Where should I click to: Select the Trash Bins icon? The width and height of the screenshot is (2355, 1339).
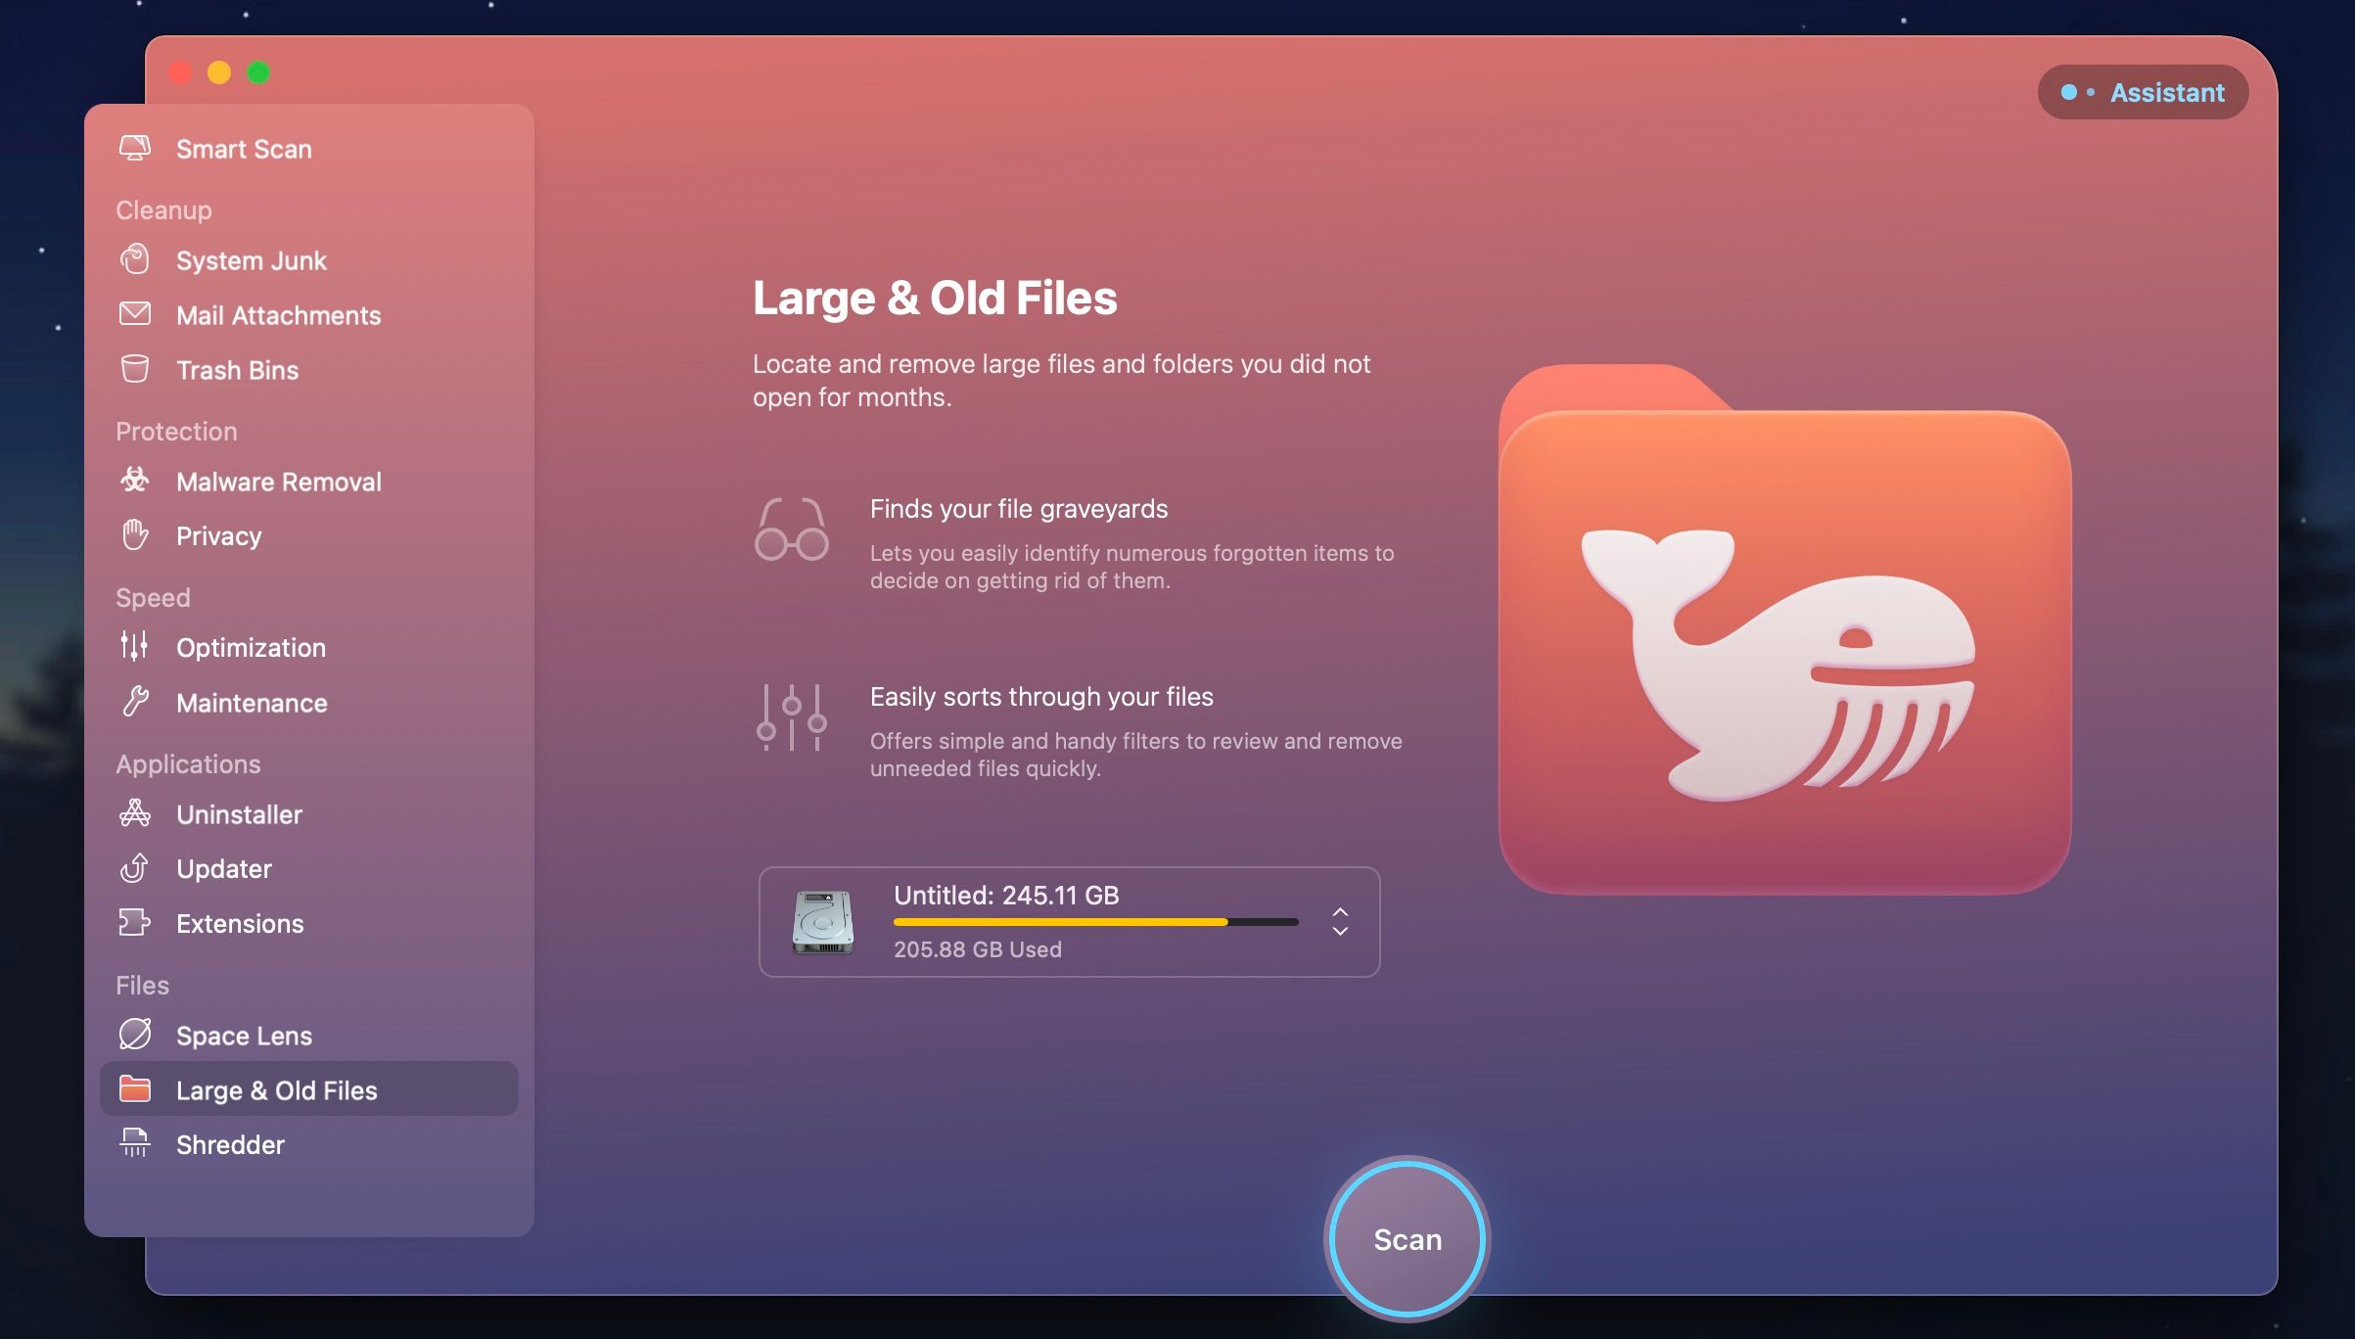tap(135, 370)
